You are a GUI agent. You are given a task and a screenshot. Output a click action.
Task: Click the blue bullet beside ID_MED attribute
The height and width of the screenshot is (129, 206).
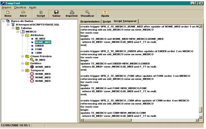(x=32, y=39)
